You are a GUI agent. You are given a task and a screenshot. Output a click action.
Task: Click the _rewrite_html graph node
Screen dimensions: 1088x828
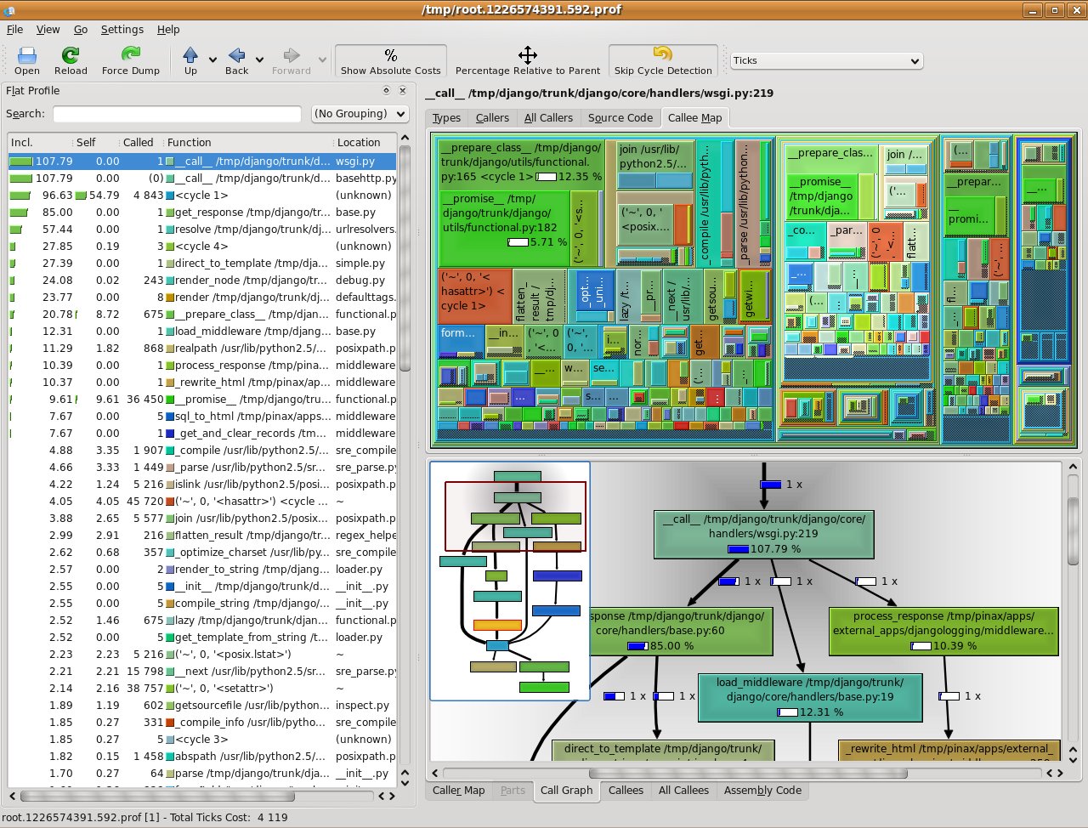(x=949, y=750)
